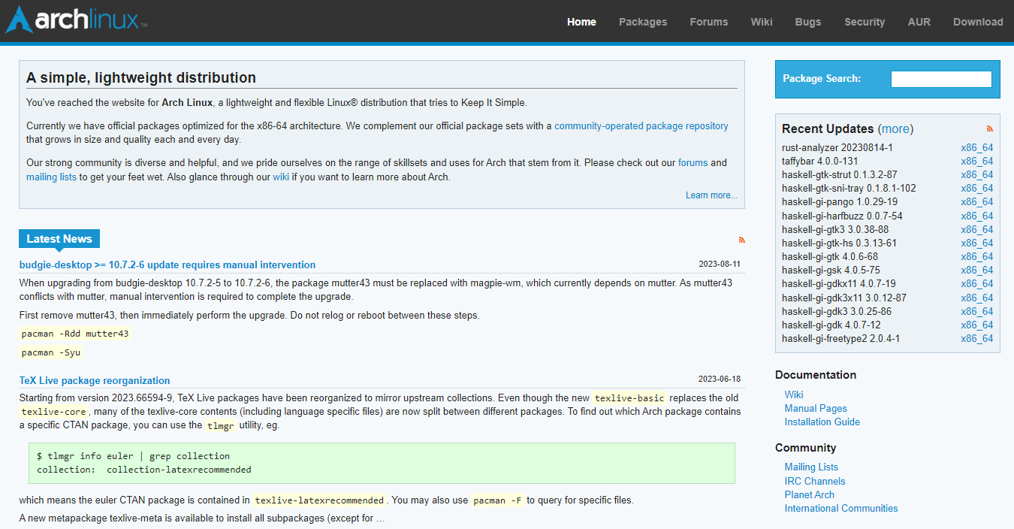Open the budgie-desktop update news headline

coord(167,265)
